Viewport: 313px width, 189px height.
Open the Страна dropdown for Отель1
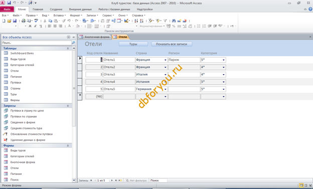pos(166,60)
